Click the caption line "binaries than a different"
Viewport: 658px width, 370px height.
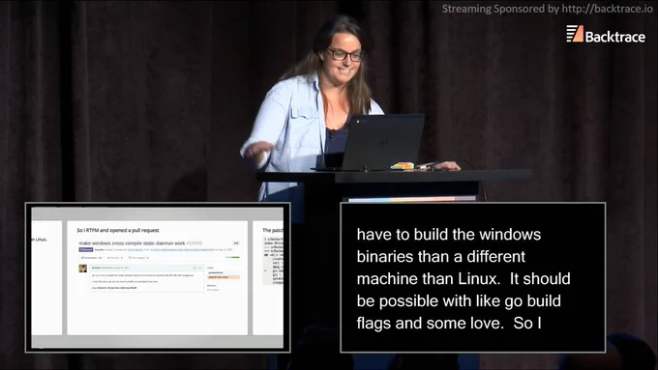[x=440, y=256]
